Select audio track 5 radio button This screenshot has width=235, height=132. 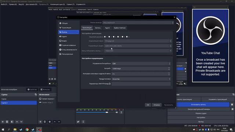tap(122, 37)
